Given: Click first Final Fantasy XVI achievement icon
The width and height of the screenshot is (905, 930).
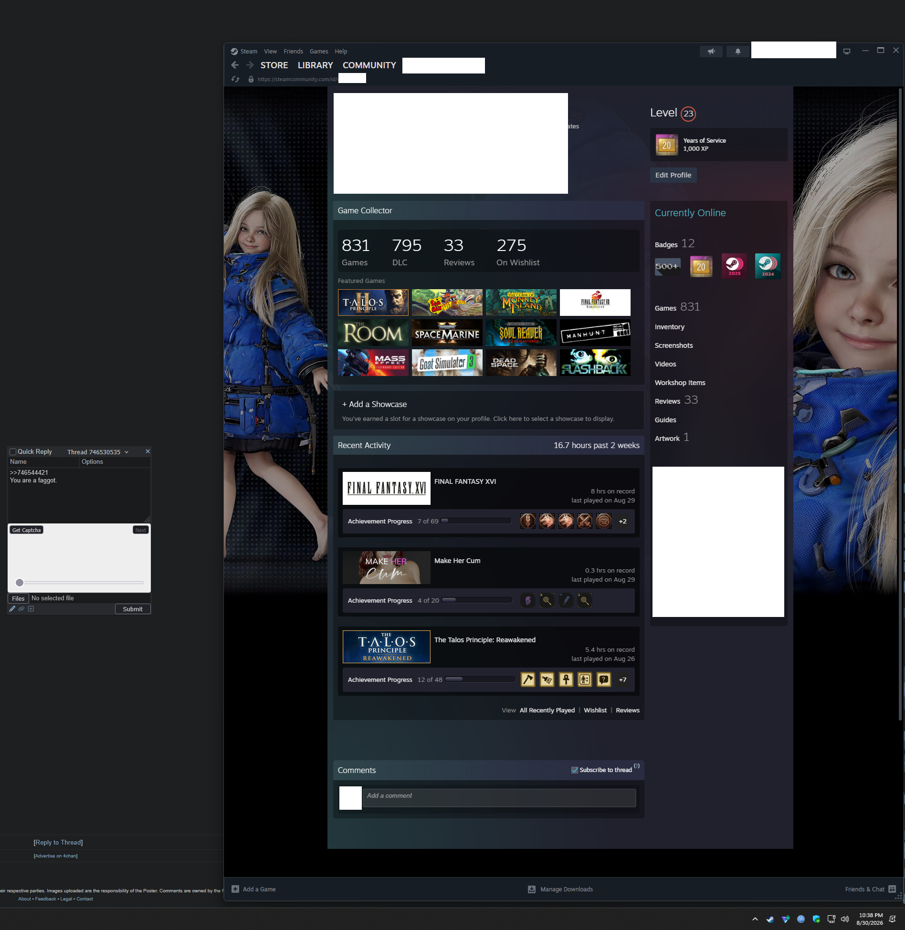Looking at the screenshot, I should 527,521.
